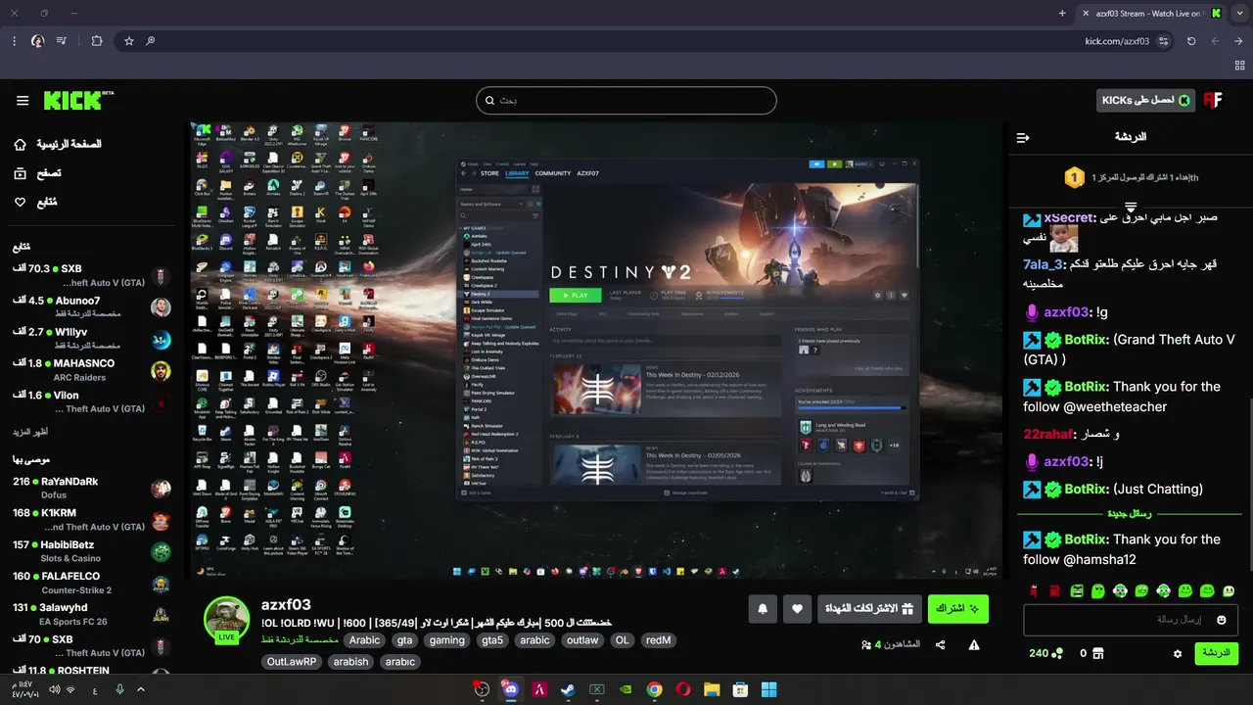1253x705 pixels.
Task: Click the viewers count 4
Action: pos(891,645)
